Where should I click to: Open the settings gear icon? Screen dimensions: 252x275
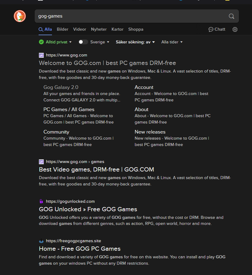point(235,29)
